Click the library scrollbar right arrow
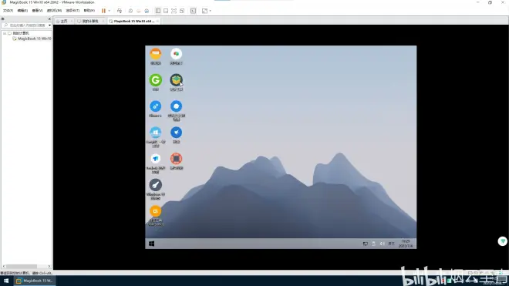 point(49,267)
